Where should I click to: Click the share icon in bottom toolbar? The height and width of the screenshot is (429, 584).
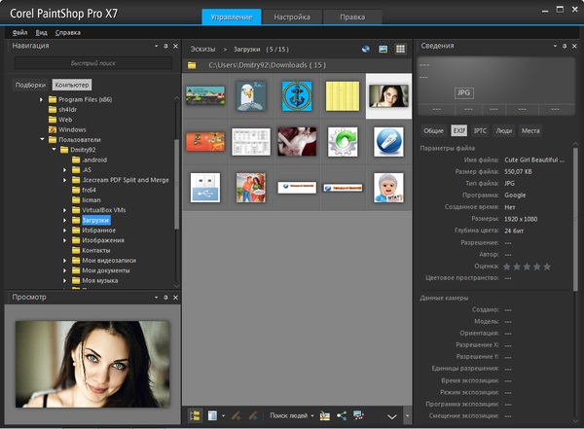click(x=343, y=415)
